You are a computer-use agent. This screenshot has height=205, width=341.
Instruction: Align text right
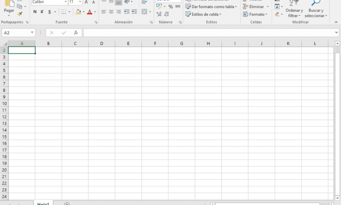118,12
